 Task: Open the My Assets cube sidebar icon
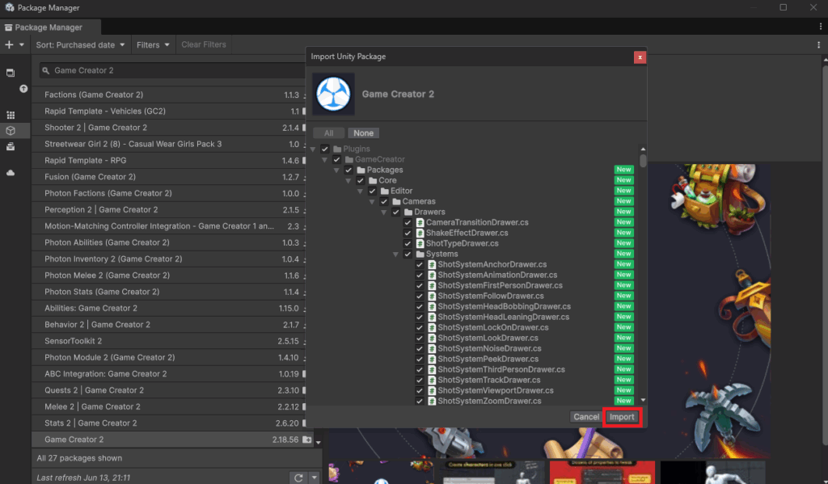[11, 130]
